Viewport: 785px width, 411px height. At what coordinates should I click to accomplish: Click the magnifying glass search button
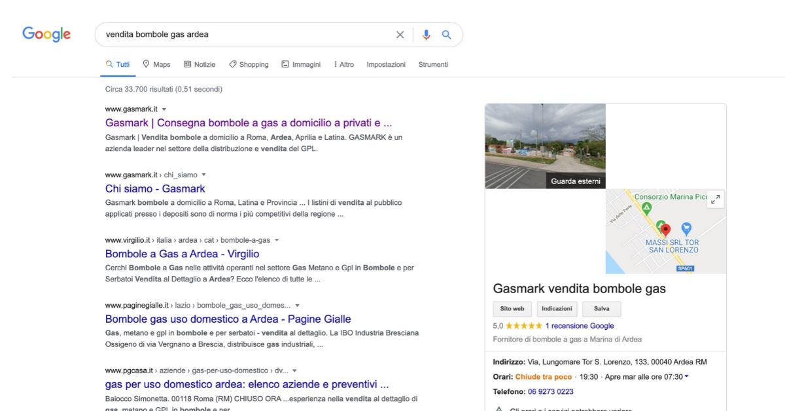tap(447, 35)
